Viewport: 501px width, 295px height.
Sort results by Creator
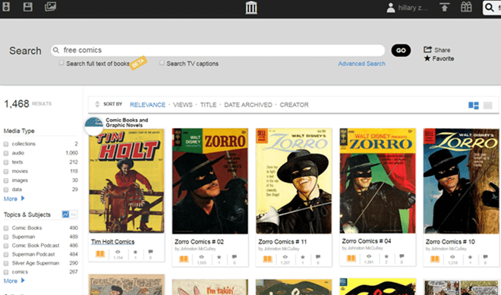tap(294, 105)
